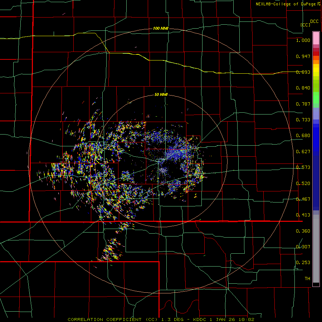Click the 0.573 scale value
322x322 pixels.
pos(303,167)
